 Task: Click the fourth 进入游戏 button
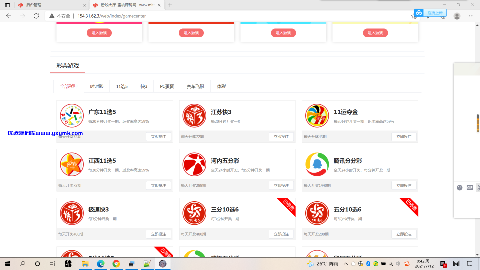click(x=375, y=33)
